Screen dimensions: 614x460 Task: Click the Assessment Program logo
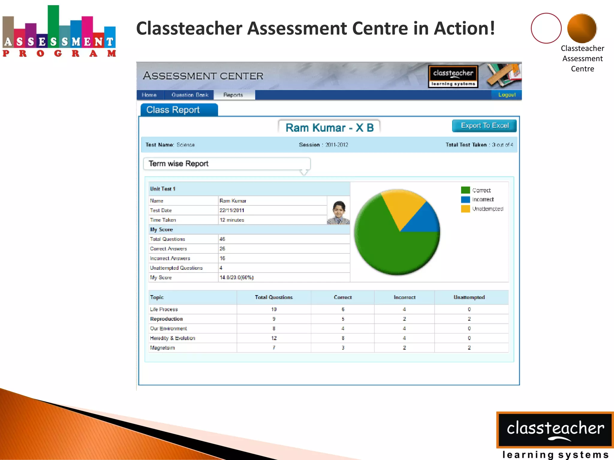click(x=59, y=31)
